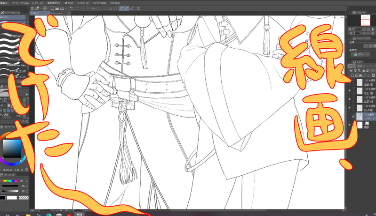Click the New document icon
This screenshot has height=216, width=376.
tap(52, 8)
